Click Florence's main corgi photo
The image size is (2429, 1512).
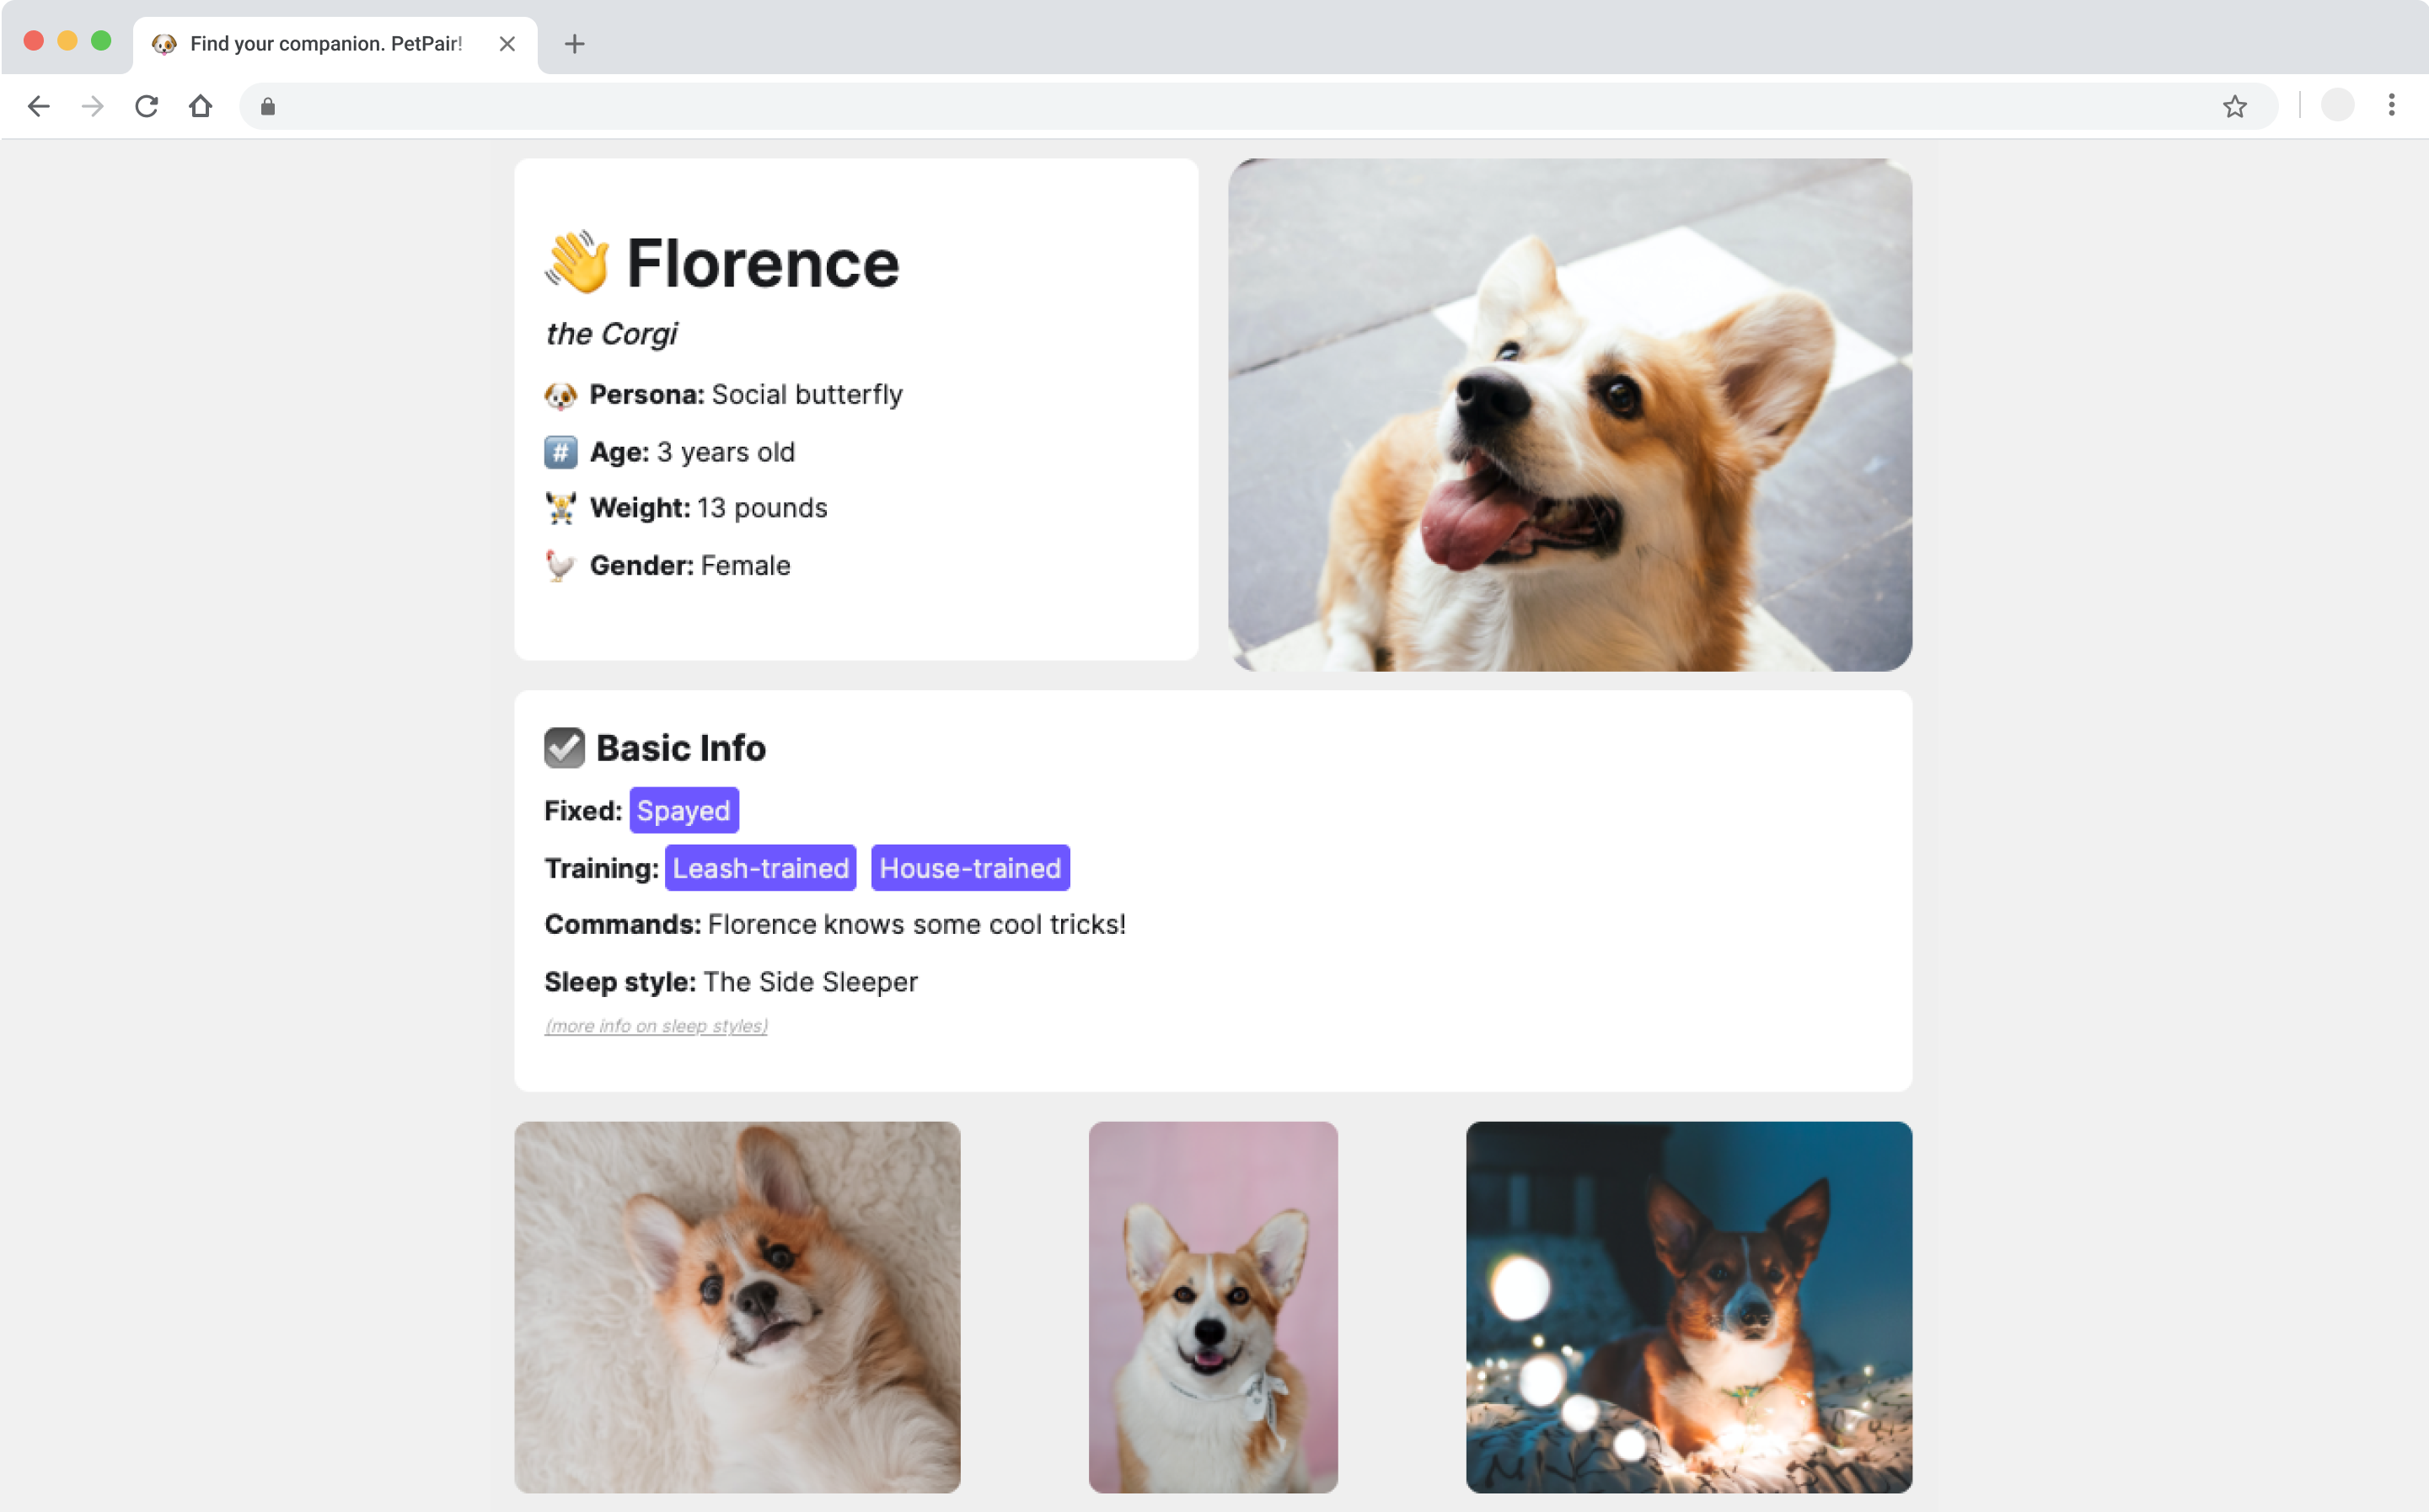(1569, 415)
